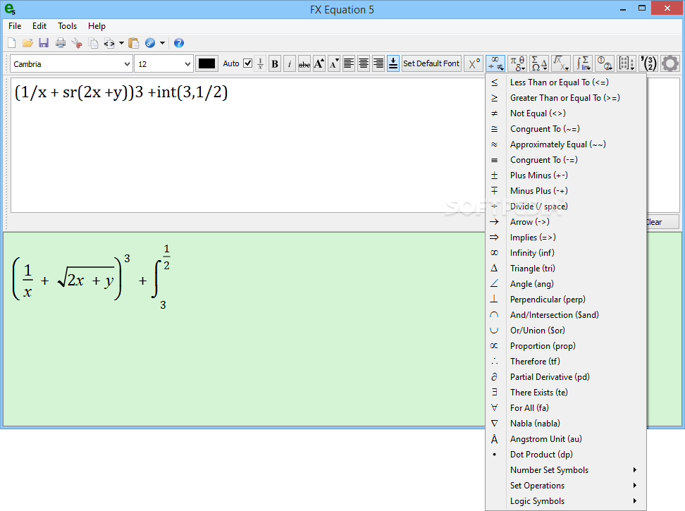Image resolution: width=685 pixels, height=511 pixels.
Task: Decrease font size with small A icon
Action: tap(334, 63)
